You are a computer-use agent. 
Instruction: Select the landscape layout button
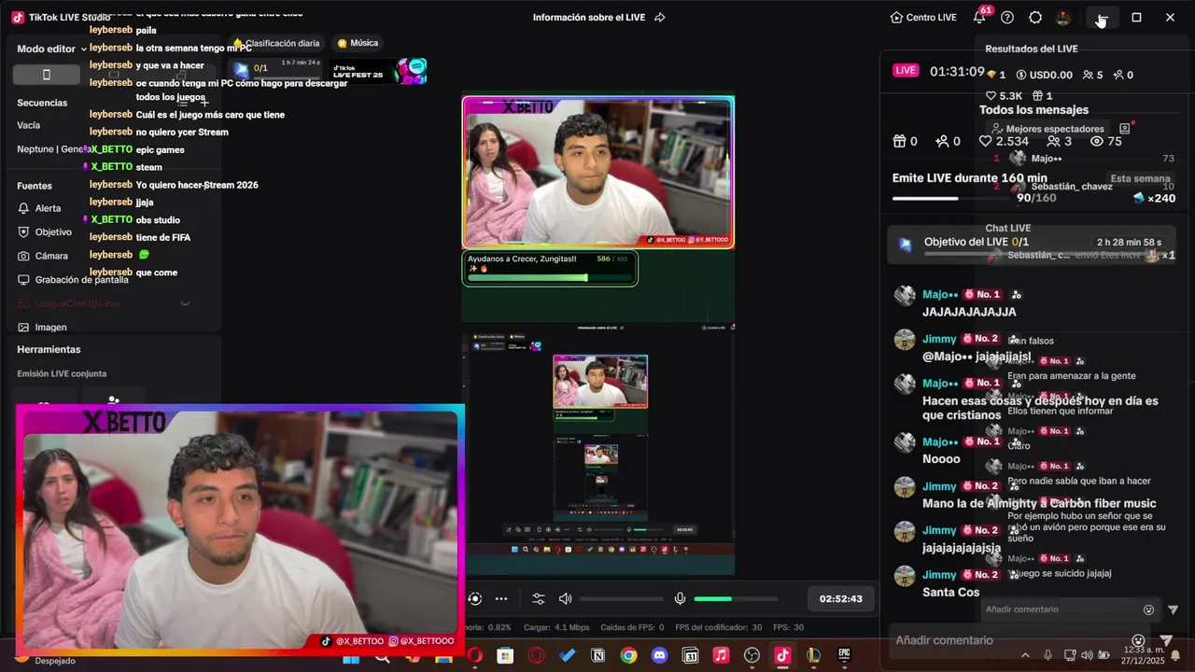(114, 75)
